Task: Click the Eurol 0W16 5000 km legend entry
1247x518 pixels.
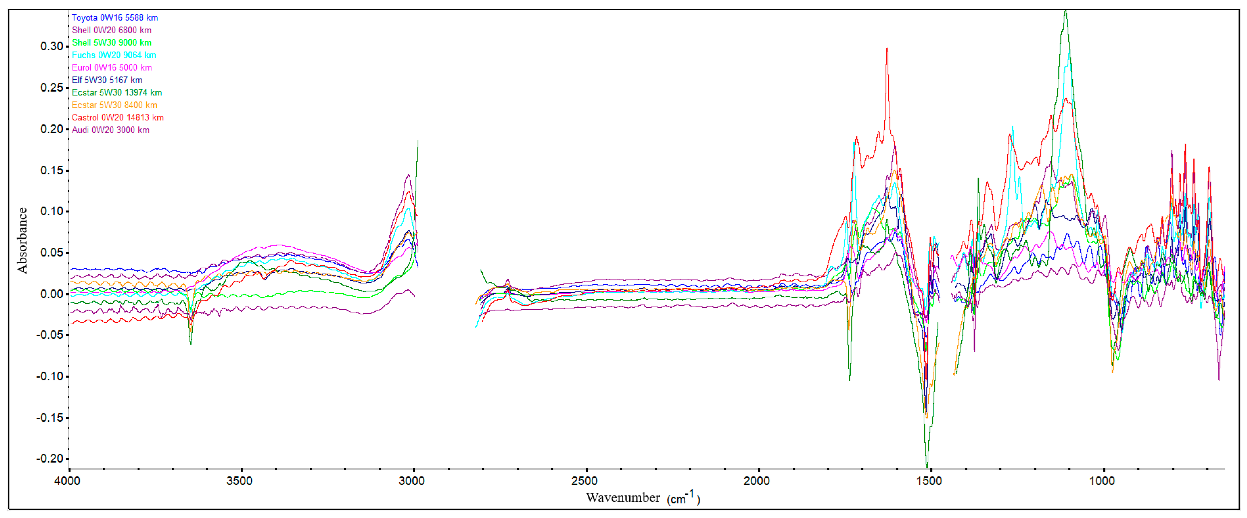Action: tap(112, 68)
